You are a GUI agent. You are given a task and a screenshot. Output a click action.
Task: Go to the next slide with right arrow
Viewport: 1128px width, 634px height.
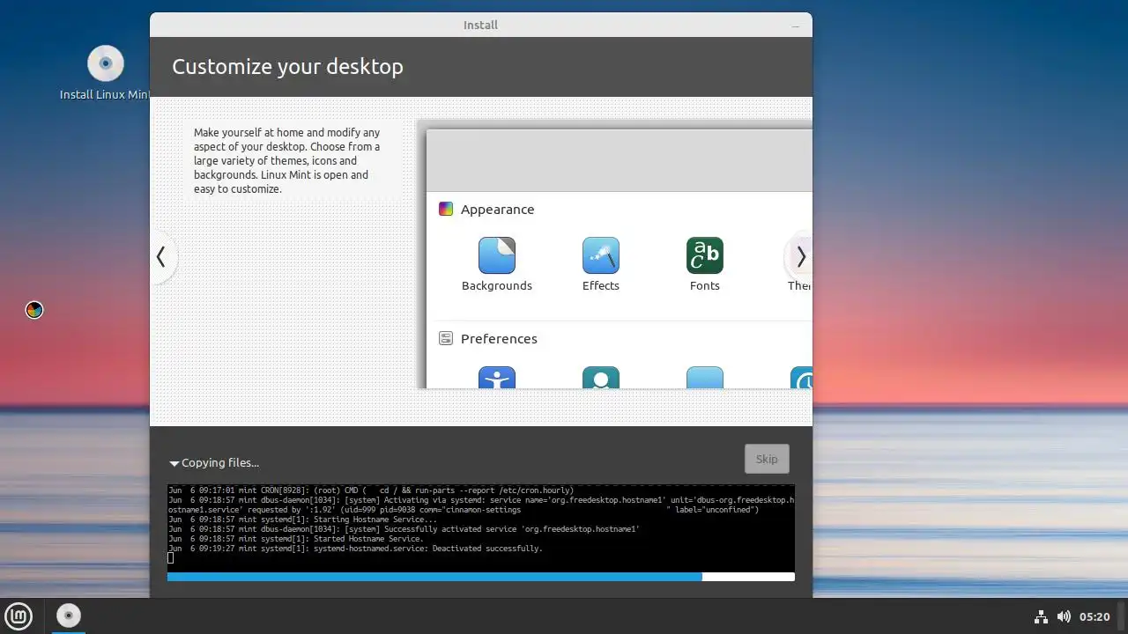[x=800, y=257]
